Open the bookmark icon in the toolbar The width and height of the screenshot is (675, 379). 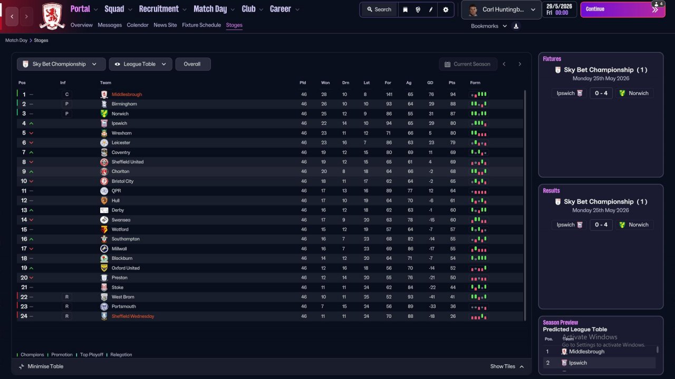coord(405,9)
